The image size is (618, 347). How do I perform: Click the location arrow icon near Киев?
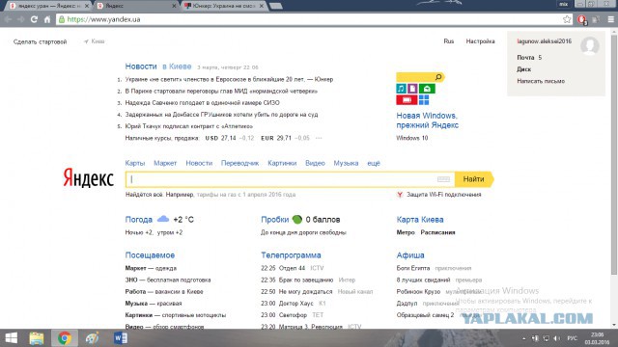(86, 41)
